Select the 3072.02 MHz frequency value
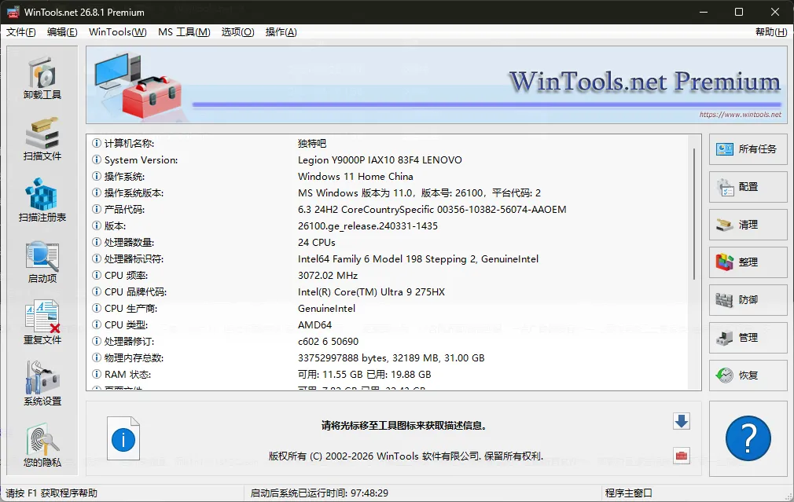The image size is (794, 502). coord(328,275)
